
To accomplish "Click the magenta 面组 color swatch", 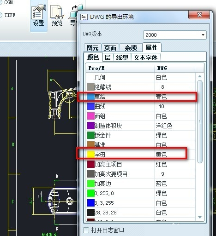I will click(x=91, y=116).
